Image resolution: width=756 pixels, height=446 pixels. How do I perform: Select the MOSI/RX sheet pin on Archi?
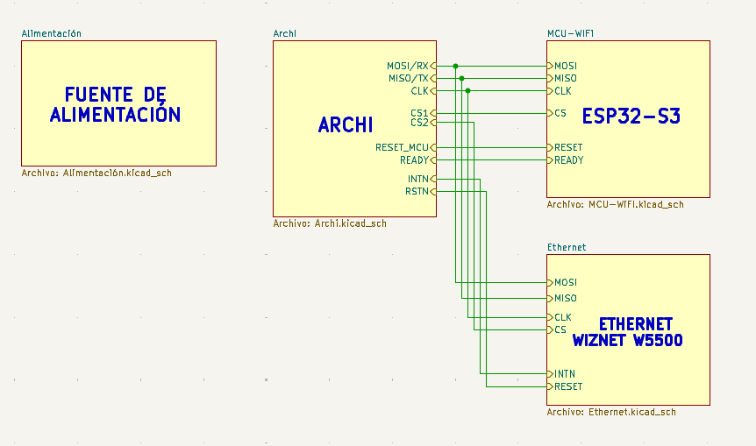click(x=411, y=66)
